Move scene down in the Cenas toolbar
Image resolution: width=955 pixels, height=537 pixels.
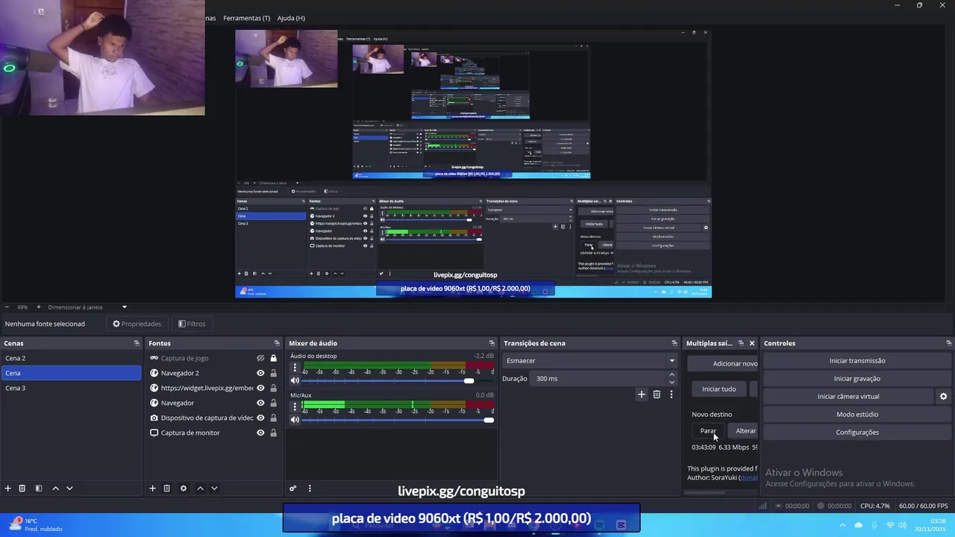[x=69, y=489]
